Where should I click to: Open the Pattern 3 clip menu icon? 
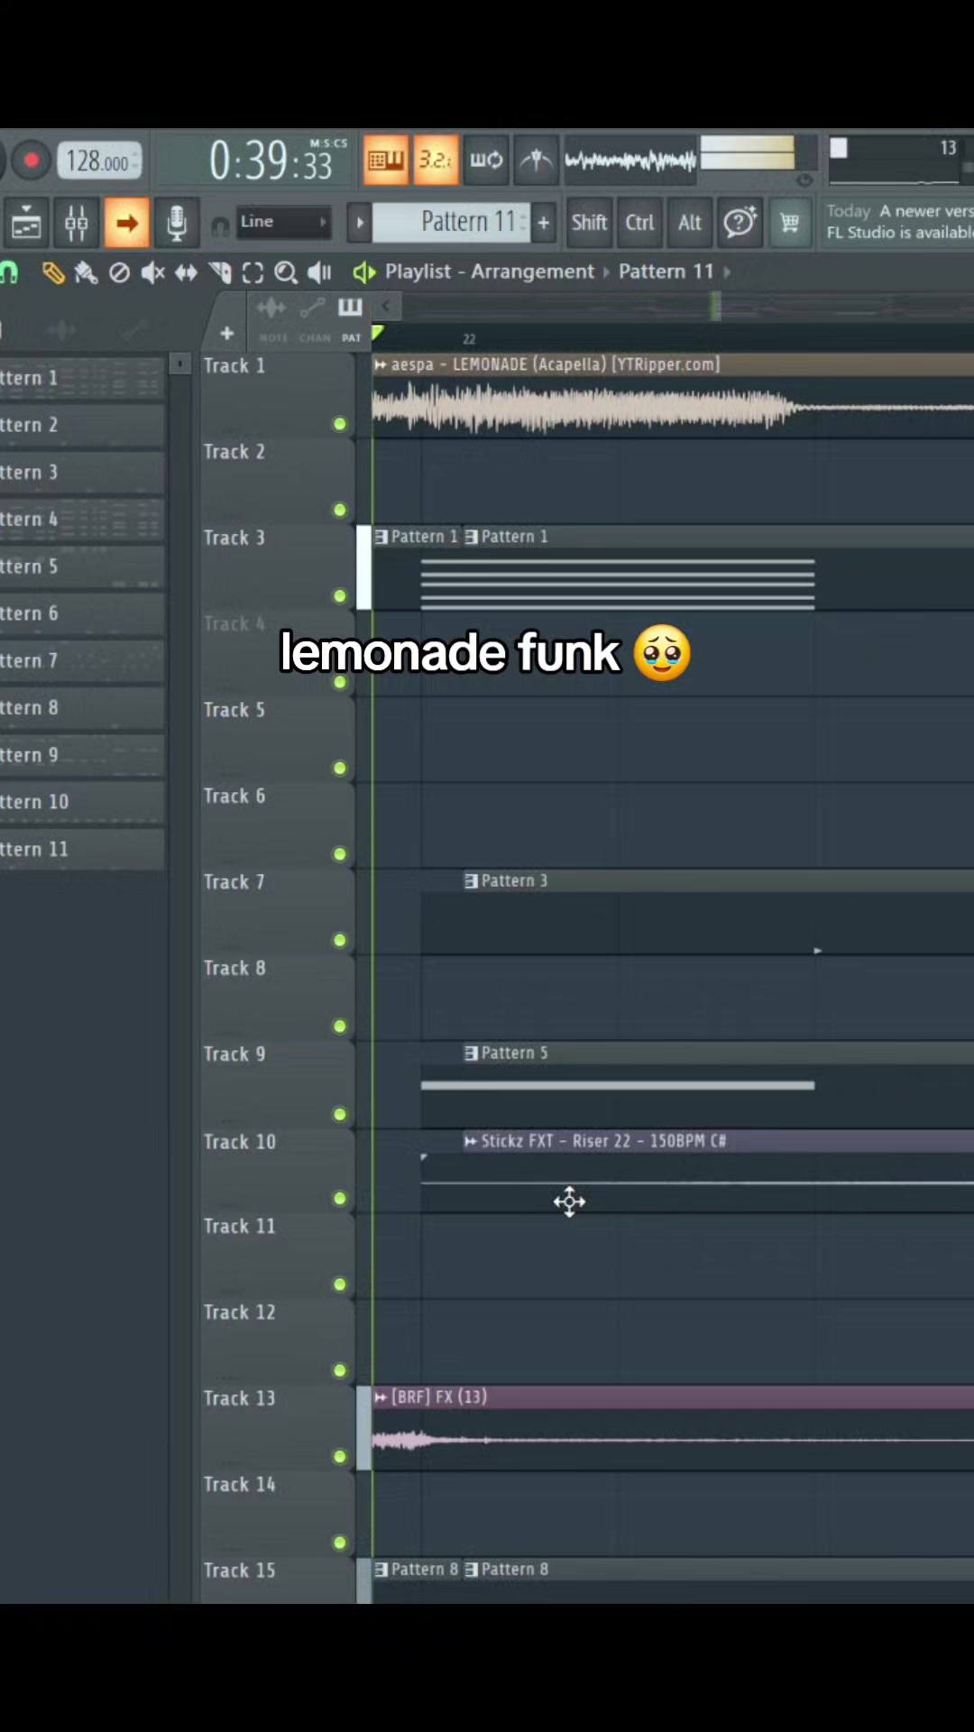coord(471,881)
